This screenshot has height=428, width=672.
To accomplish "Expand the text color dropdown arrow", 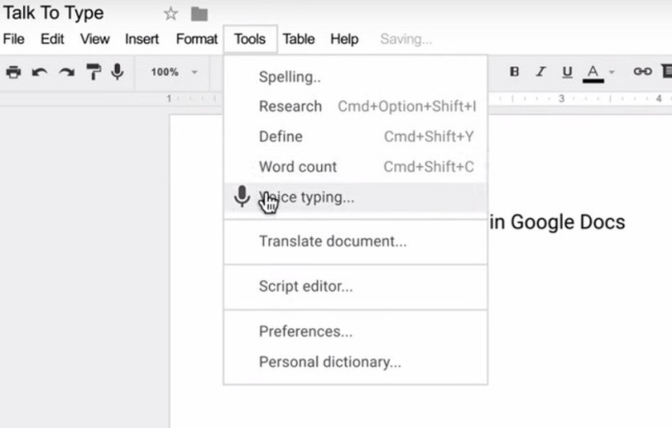I will (x=612, y=72).
